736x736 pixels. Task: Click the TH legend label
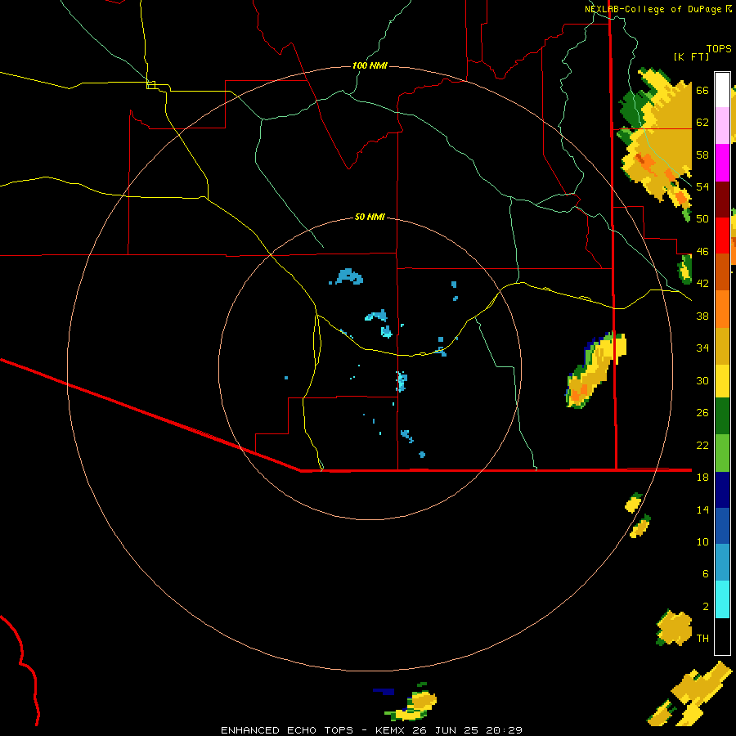(702, 639)
